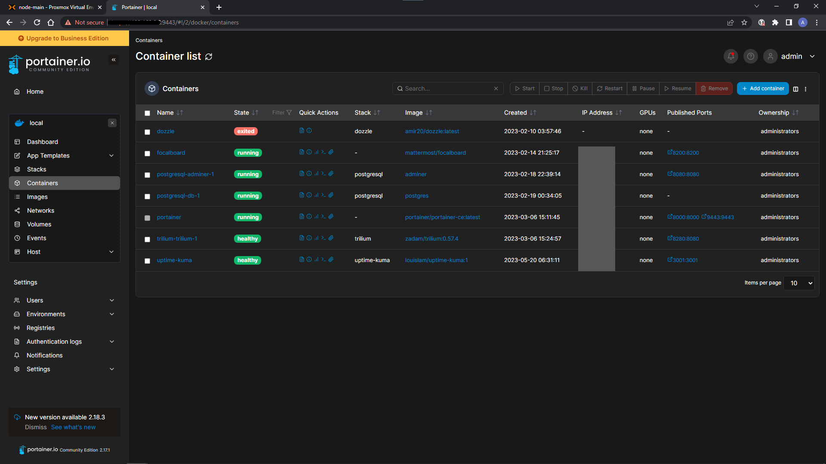
Task: Toggle the select-all containers checkbox
Action: click(147, 113)
